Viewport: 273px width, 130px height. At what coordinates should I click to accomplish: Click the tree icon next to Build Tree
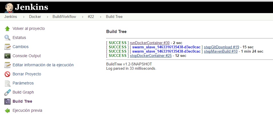click(7, 101)
